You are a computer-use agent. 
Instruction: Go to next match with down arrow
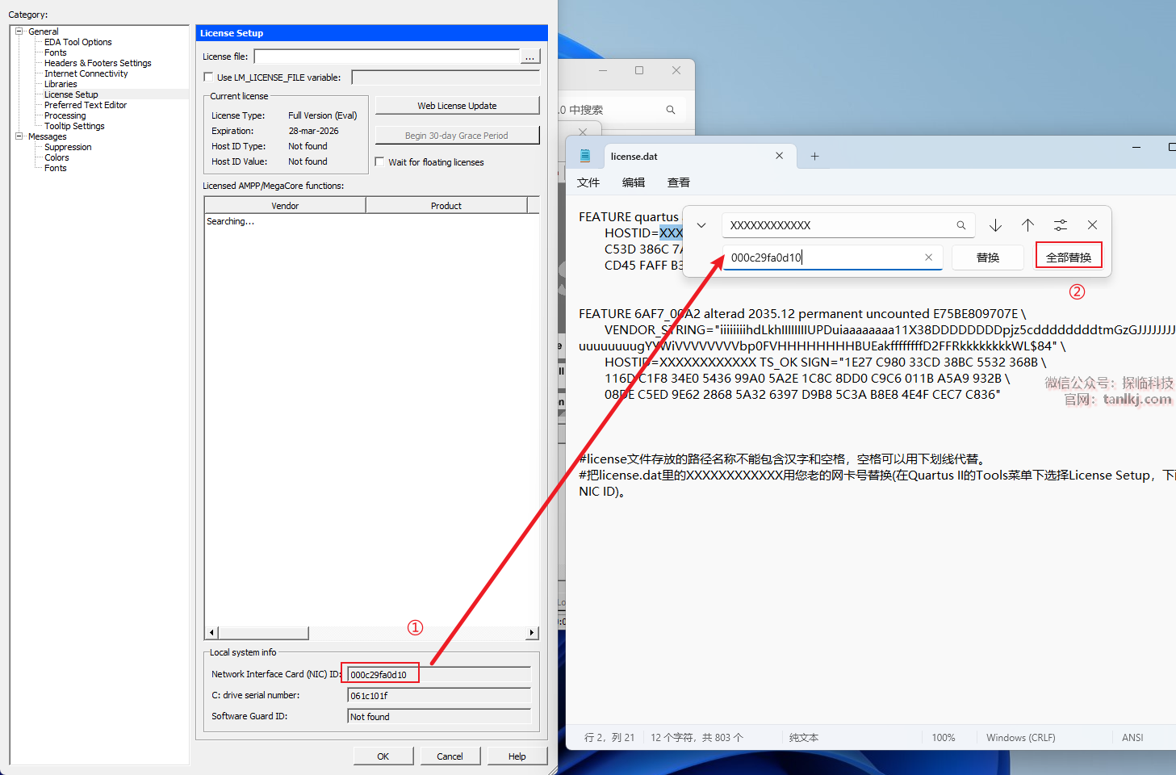(995, 225)
